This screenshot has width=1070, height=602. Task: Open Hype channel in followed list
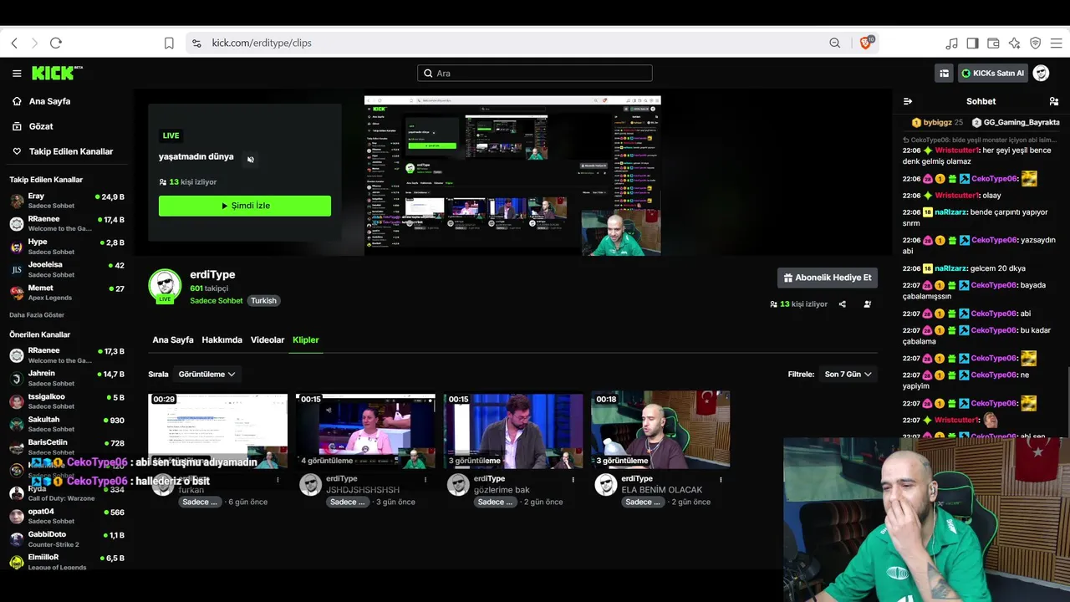(67, 247)
